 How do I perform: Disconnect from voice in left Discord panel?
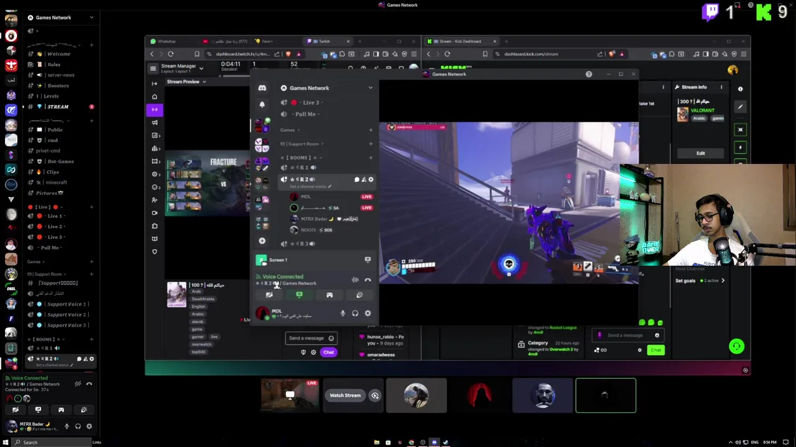[89, 384]
